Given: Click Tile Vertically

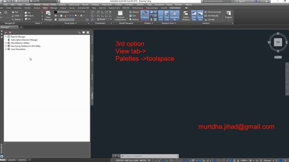Looking at the screenshot, I should 211,16.
